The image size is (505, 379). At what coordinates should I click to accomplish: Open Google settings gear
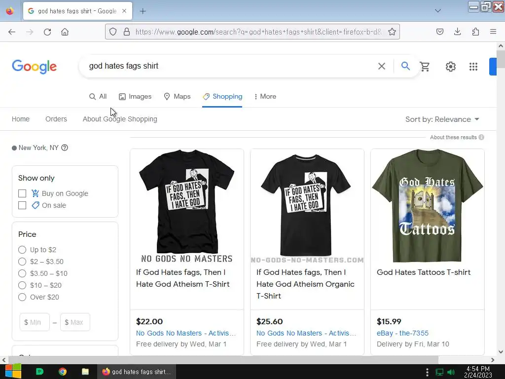click(451, 67)
